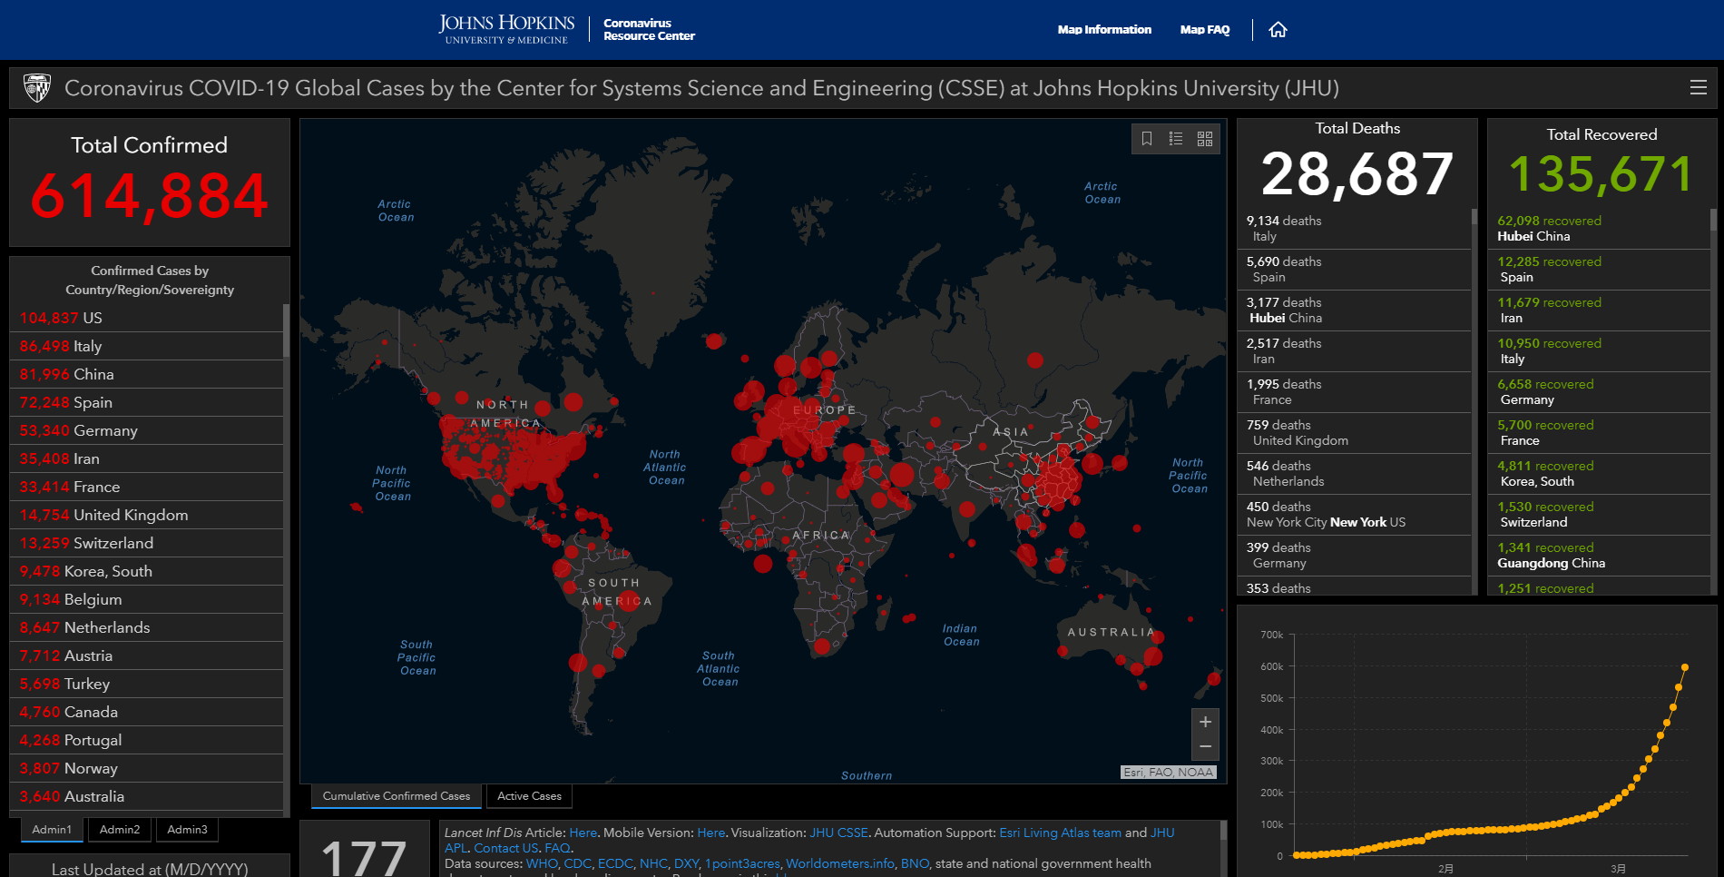Open the hamburger menu in the title bar
This screenshot has height=877, width=1724.
[1699, 87]
